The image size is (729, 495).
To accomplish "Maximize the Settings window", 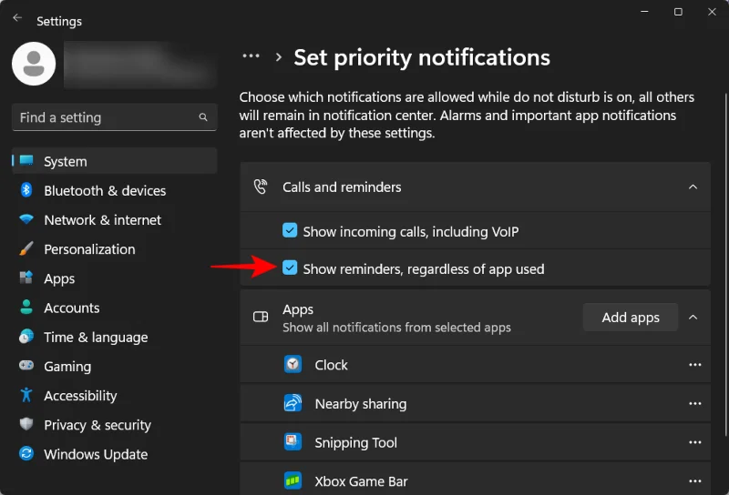I will coord(678,12).
